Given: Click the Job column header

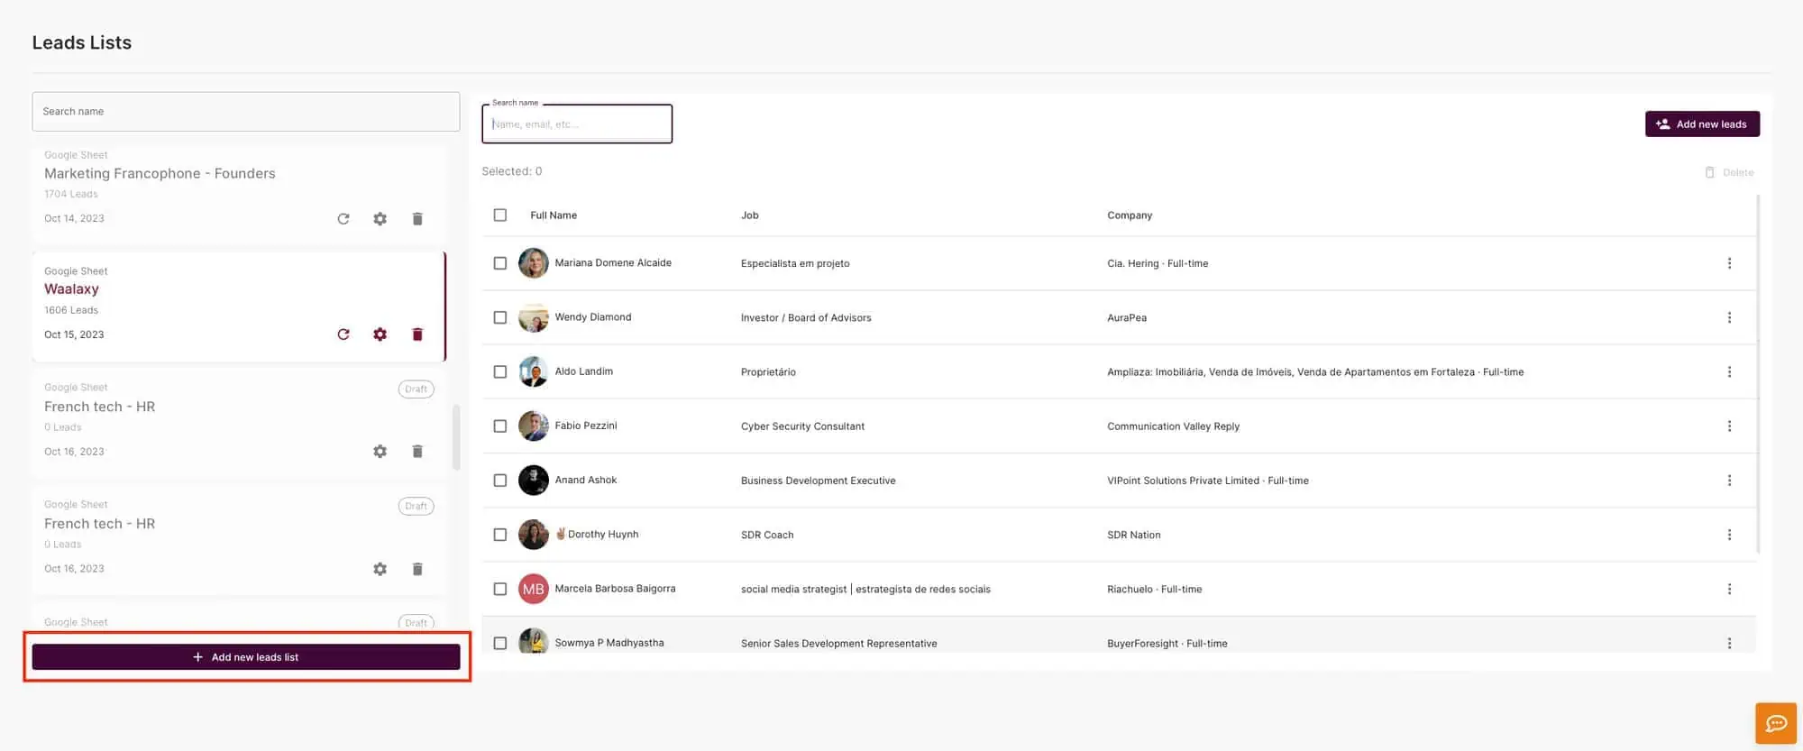Looking at the screenshot, I should pos(750,215).
